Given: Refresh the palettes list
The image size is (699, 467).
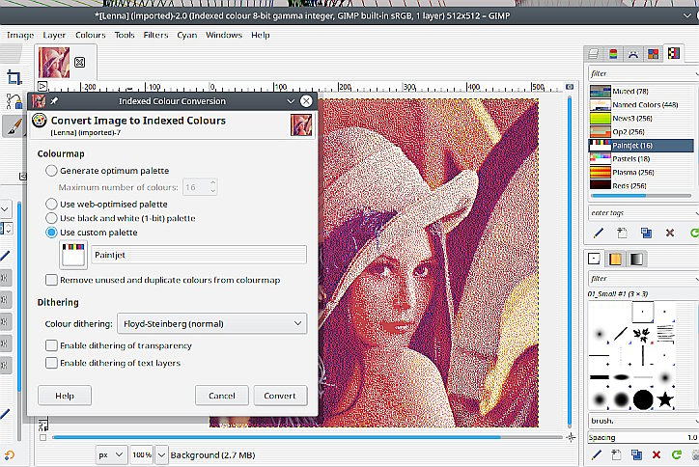Looking at the screenshot, I should point(693,233).
